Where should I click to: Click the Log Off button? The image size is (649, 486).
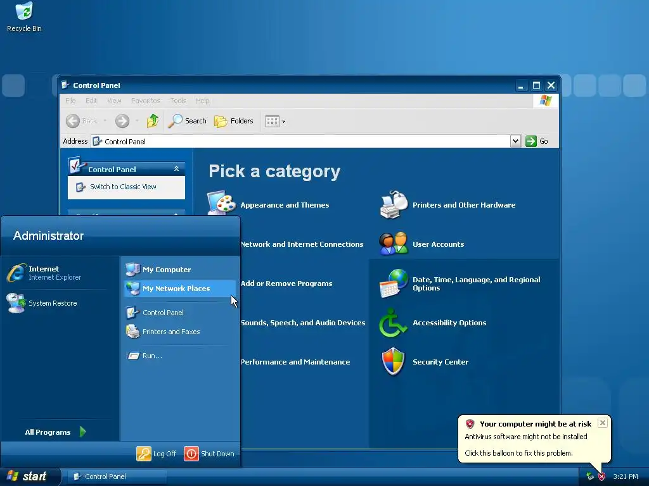point(157,453)
